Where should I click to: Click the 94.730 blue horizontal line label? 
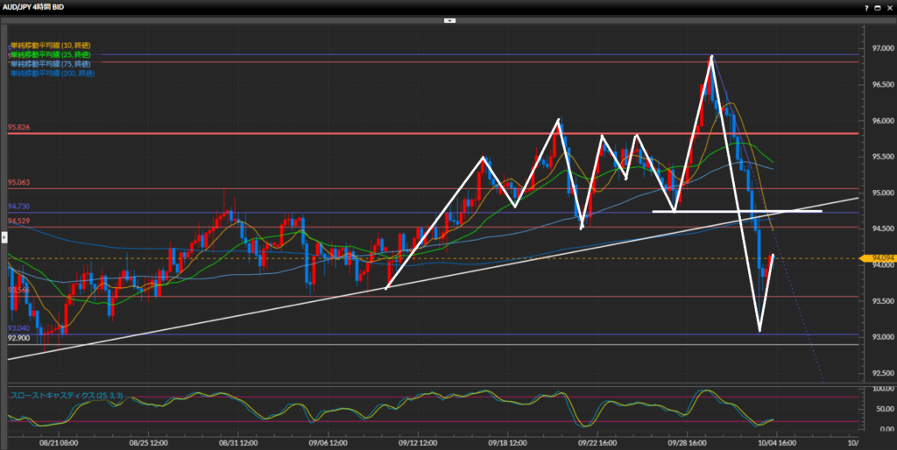click(19, 207)
